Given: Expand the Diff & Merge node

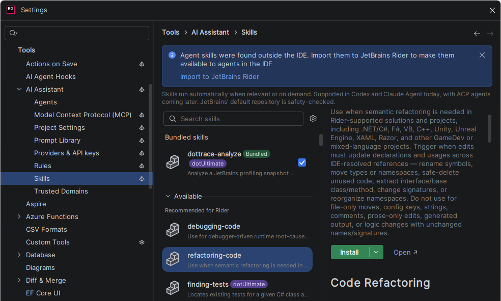Looking at the screenshot, I should click(x=19, y=280).
